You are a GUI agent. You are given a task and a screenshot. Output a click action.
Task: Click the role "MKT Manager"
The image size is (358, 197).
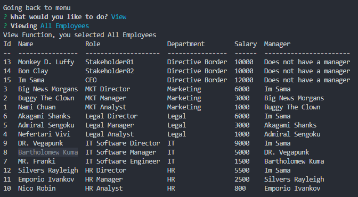105,98
